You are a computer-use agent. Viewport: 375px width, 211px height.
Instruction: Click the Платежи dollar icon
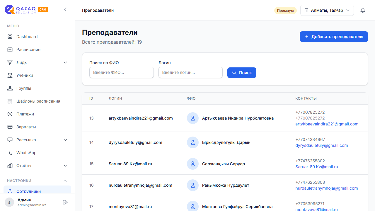10,114
